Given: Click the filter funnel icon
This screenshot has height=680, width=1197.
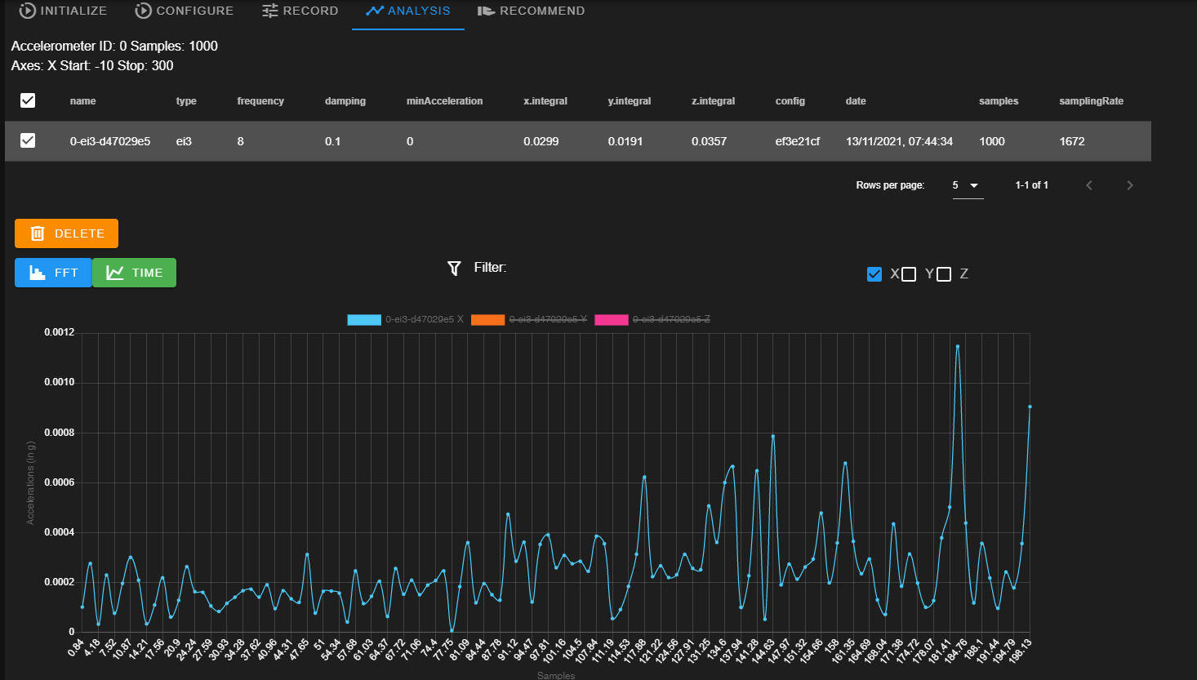Looking at the screenshot, I should click(455, 268).
